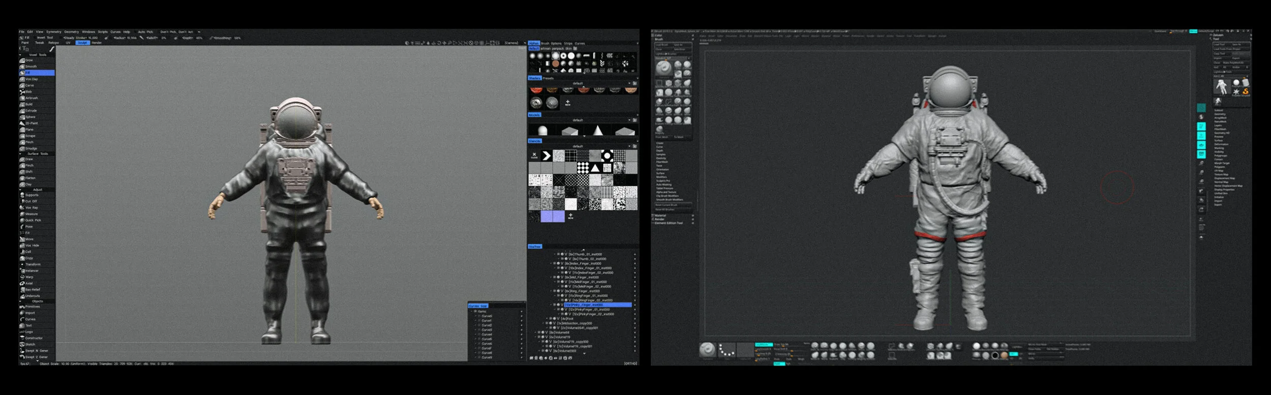Select the Scrape tool
1271x395 pixels.
37,136
